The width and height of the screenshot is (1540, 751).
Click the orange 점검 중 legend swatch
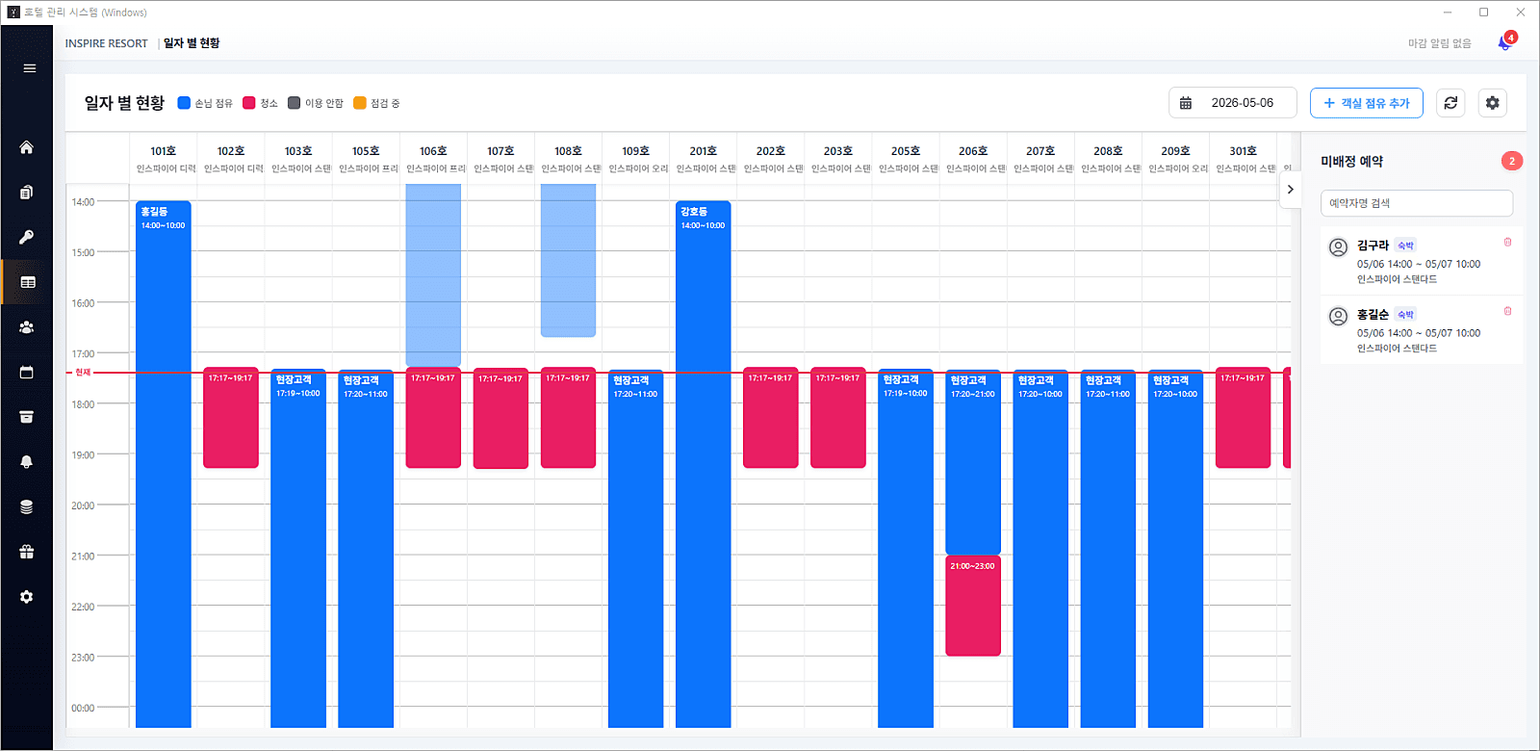coord(360,103)
